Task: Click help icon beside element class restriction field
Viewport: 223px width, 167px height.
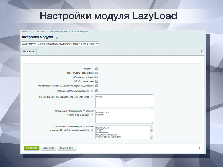Action: click(x=92, y=97)
